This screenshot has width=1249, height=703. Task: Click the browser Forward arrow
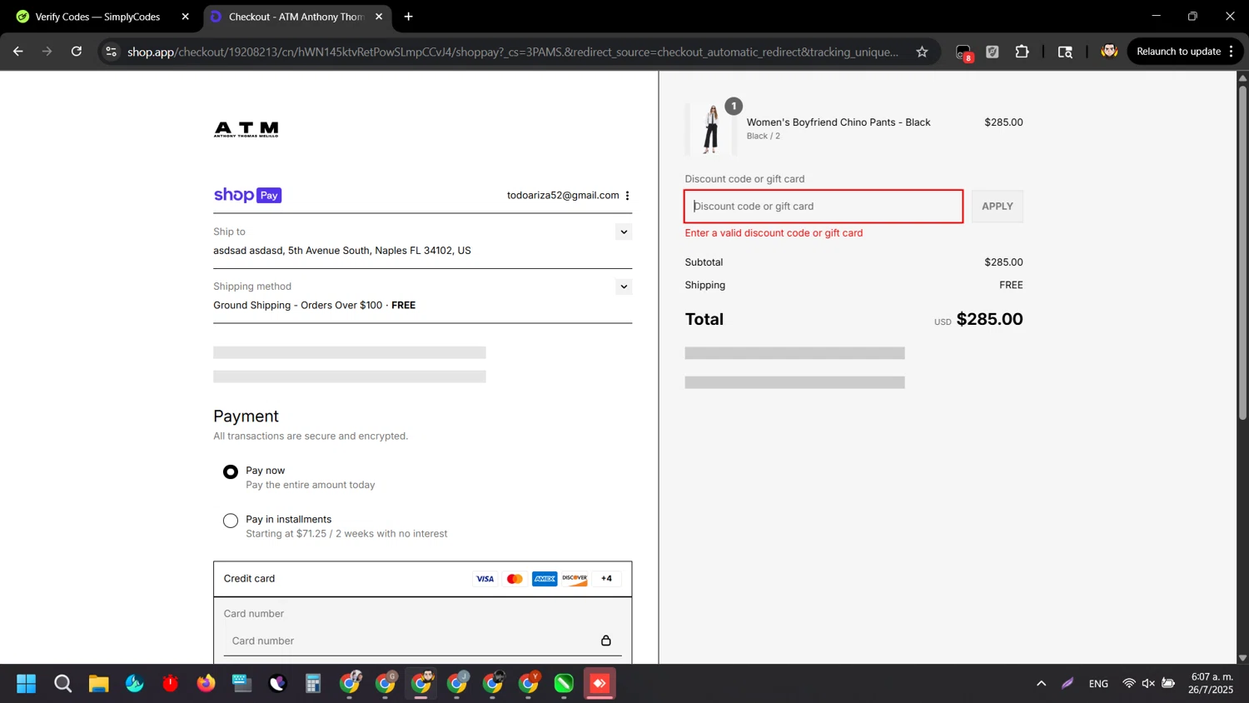coord(47,52)
